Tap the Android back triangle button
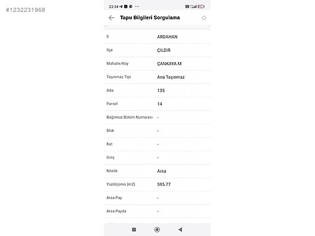The image size is (315, 236). (x=180, y=229)
